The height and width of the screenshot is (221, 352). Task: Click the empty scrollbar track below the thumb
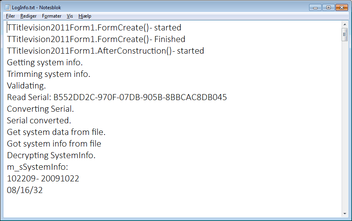pos(345,126)
